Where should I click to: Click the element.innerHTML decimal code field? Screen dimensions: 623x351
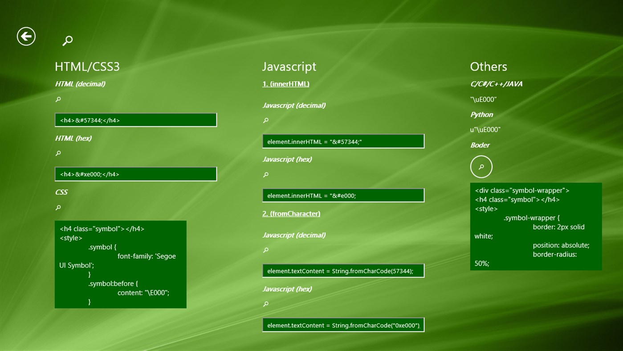(343, 141)
